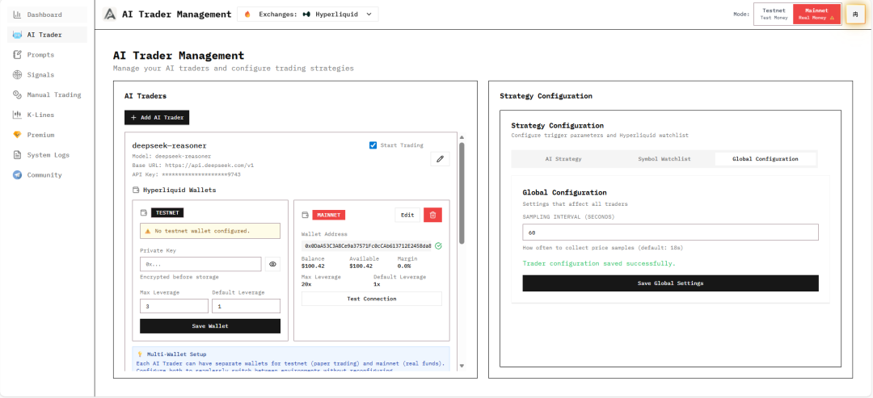Image resolution: width=873 pixels, height=398 pixels.
Task: Click the Test Connection button
Action: tap(371, 299)
